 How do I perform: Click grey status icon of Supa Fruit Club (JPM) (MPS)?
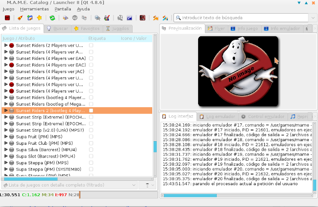pyautogui.click(x=11, y=143)
